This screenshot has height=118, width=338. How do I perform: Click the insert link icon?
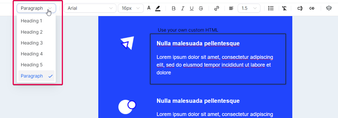point(217,8)
